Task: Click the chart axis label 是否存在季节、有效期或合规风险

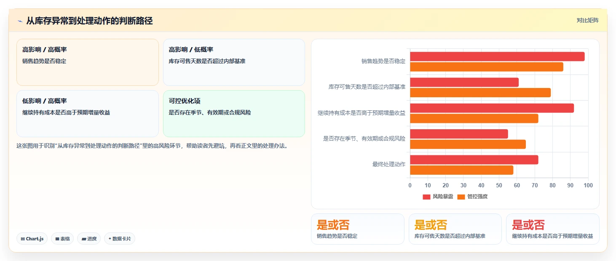Action: click(x=364, y=138)
